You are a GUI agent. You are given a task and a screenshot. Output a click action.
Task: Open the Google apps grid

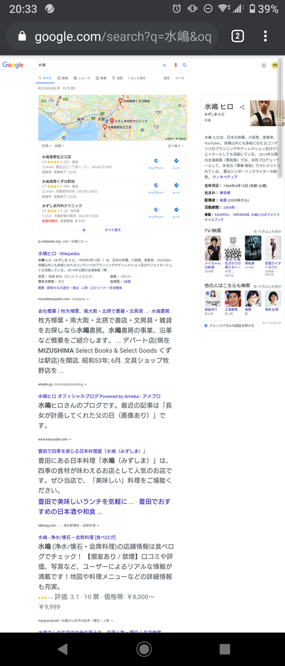[x=264, y=66]
